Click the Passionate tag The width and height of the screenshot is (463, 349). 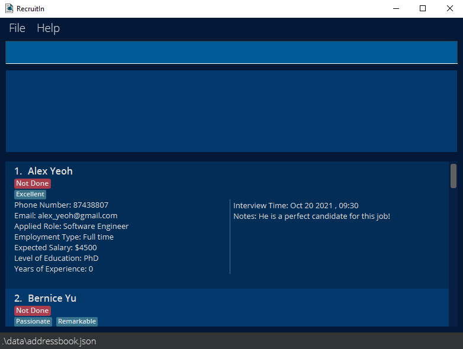point(33,321)
